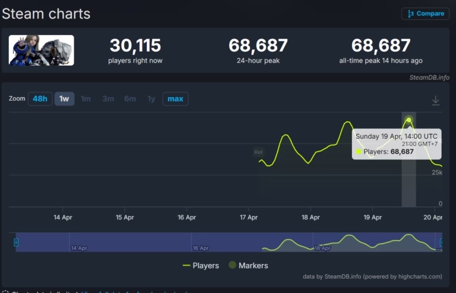
Task: Choose the 1m zoom option
Action: click(x=85, y=99)
